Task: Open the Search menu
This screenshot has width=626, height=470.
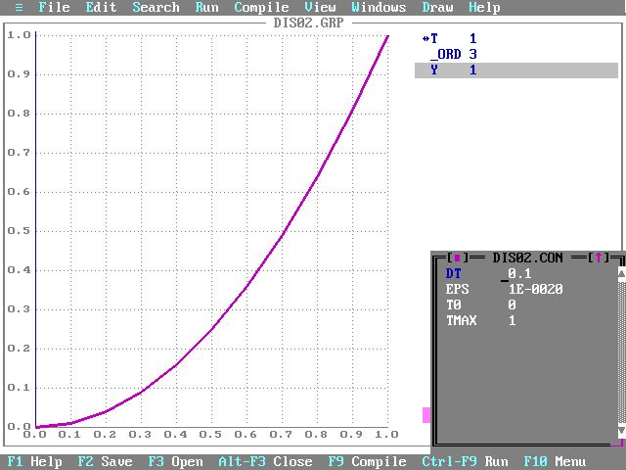Action: pyautogui.click(x=156, y=7)
